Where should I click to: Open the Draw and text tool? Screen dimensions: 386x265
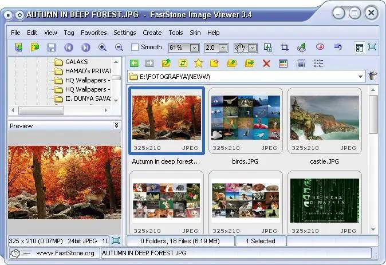(x=302, y=48)
